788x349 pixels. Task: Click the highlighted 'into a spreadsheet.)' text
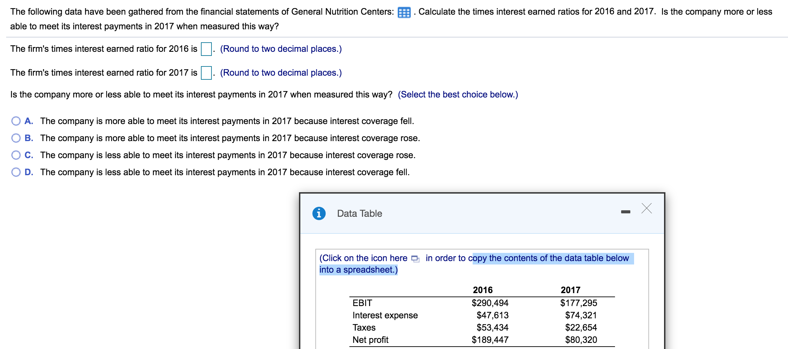[x=358, y=270]
